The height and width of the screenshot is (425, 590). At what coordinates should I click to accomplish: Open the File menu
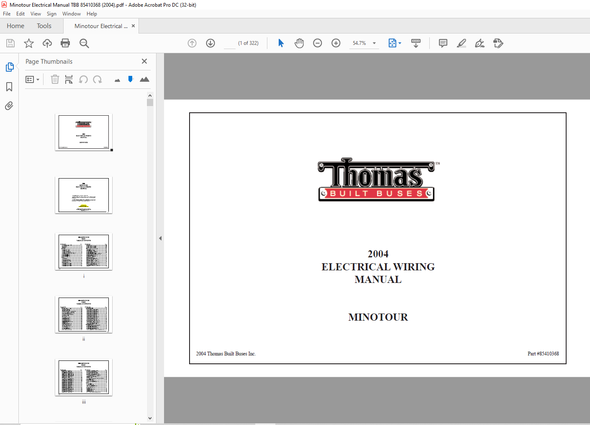tap(7, 14)
